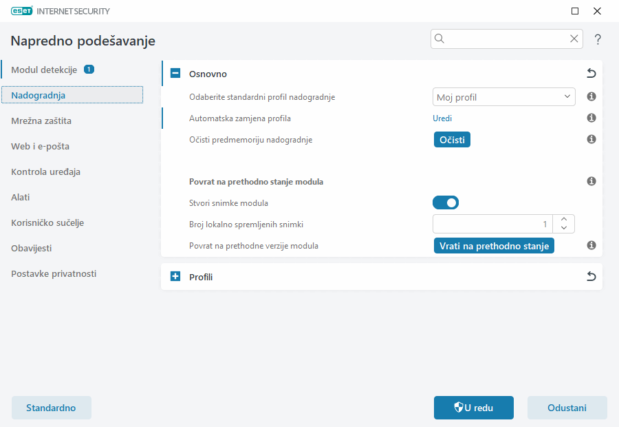Toggle Stvori snimke modula switch

[x=446, y=203]
